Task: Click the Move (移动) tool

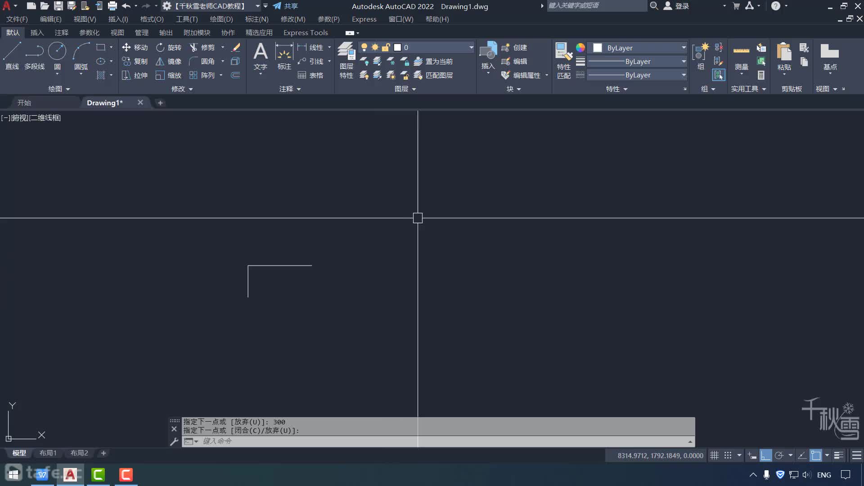Action: pyautogui.click(x=135, y=47)
